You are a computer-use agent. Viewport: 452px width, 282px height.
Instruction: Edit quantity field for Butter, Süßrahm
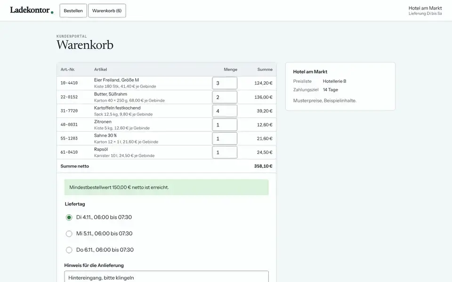(x=225, y=97)
